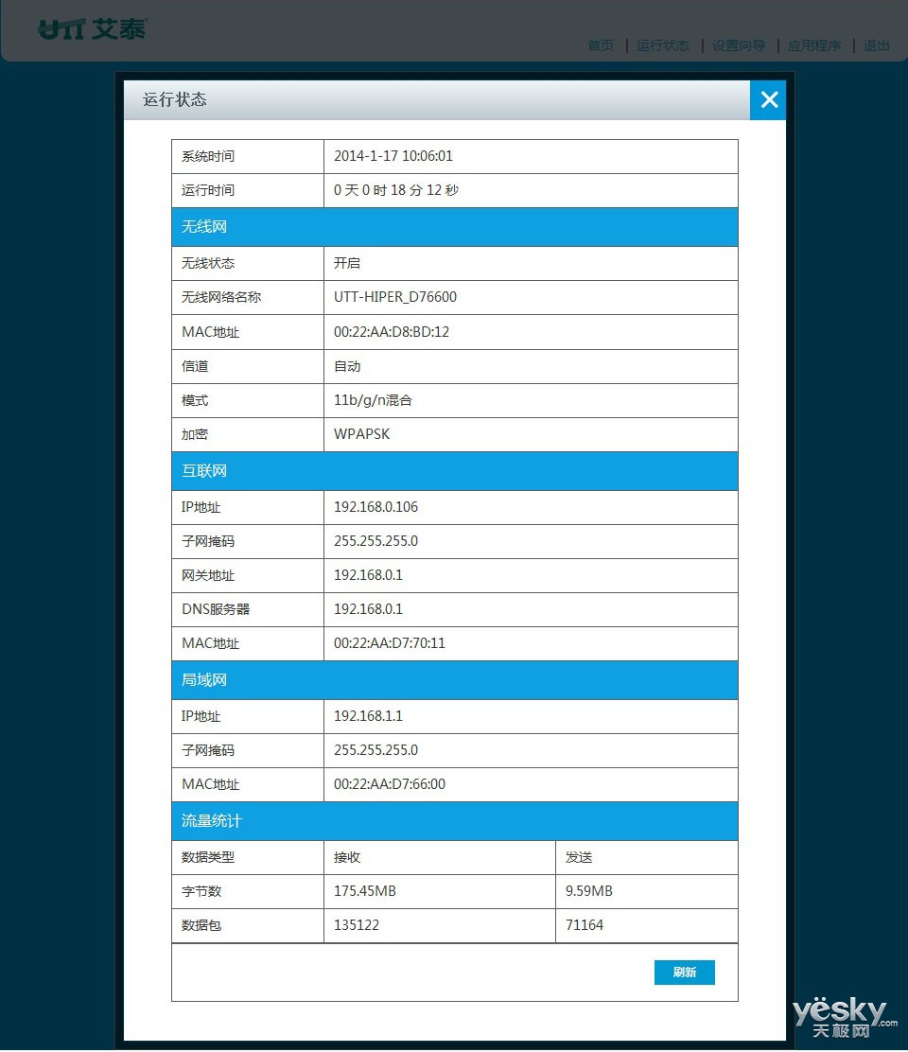This screenshot has width=908, height=1052.
Task: Select the mode value 11b/g/n混合
Action: pos(373,400)
